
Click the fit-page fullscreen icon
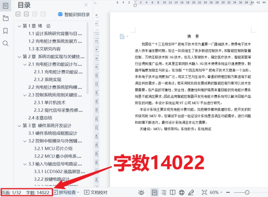coord(204,193)
